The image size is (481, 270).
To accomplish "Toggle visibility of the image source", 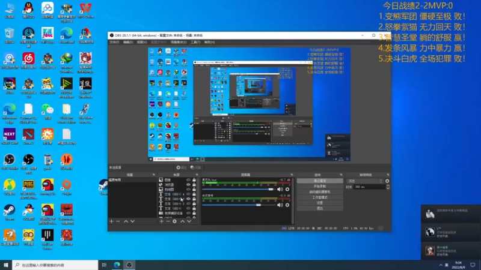I will [x=188, y=180].
